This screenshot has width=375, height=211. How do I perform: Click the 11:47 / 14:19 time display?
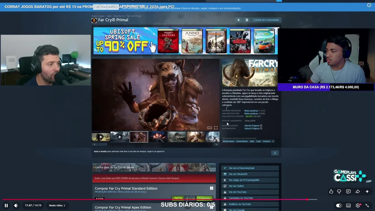click(x=33, y=205)
